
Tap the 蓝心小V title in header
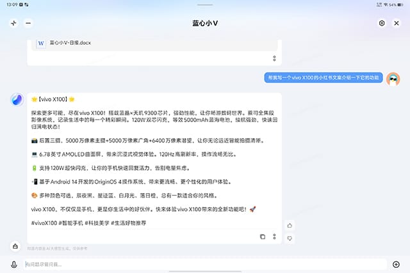(x=205, y=23)
